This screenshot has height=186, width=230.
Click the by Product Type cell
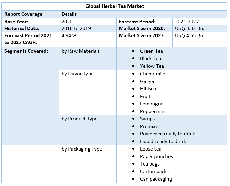pyautogui.click(x=79, y=119)
